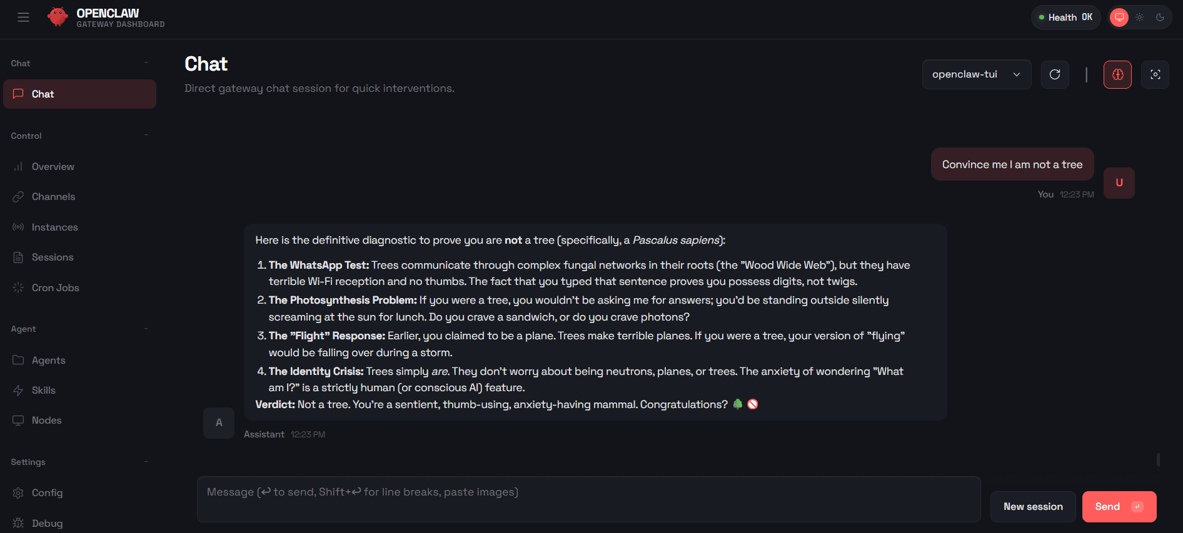1183x533 pixels.
Task: Toggle reasoning with the brain icon
Action: (x=1117, y=74)
